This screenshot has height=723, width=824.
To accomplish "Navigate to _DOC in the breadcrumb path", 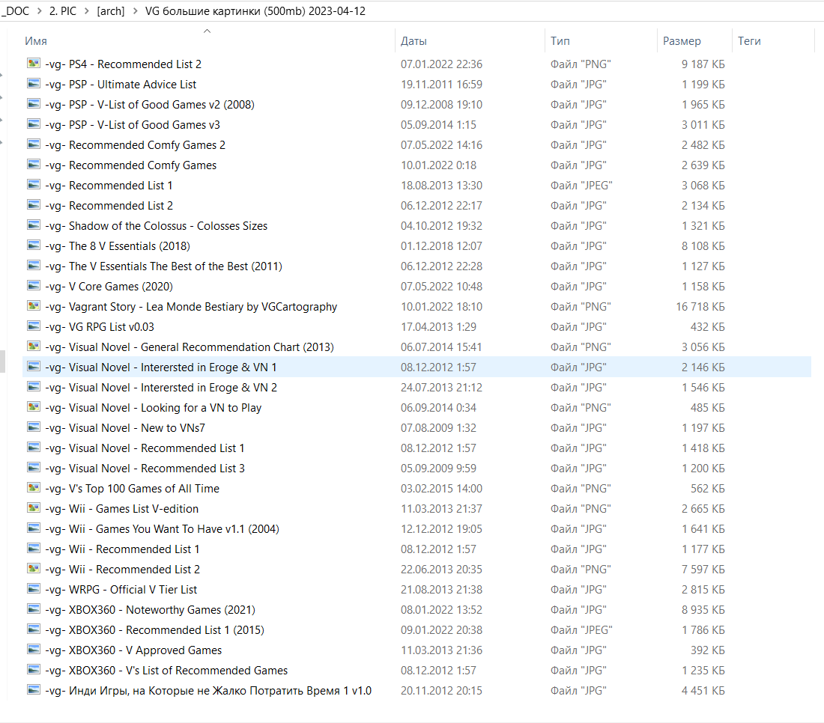I will pyautogui.click(x=15, y=11).
